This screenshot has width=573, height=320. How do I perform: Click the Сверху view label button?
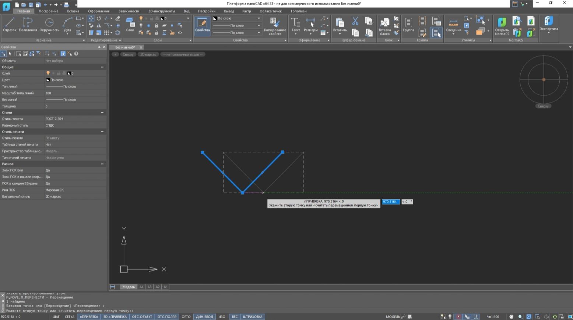128,54
